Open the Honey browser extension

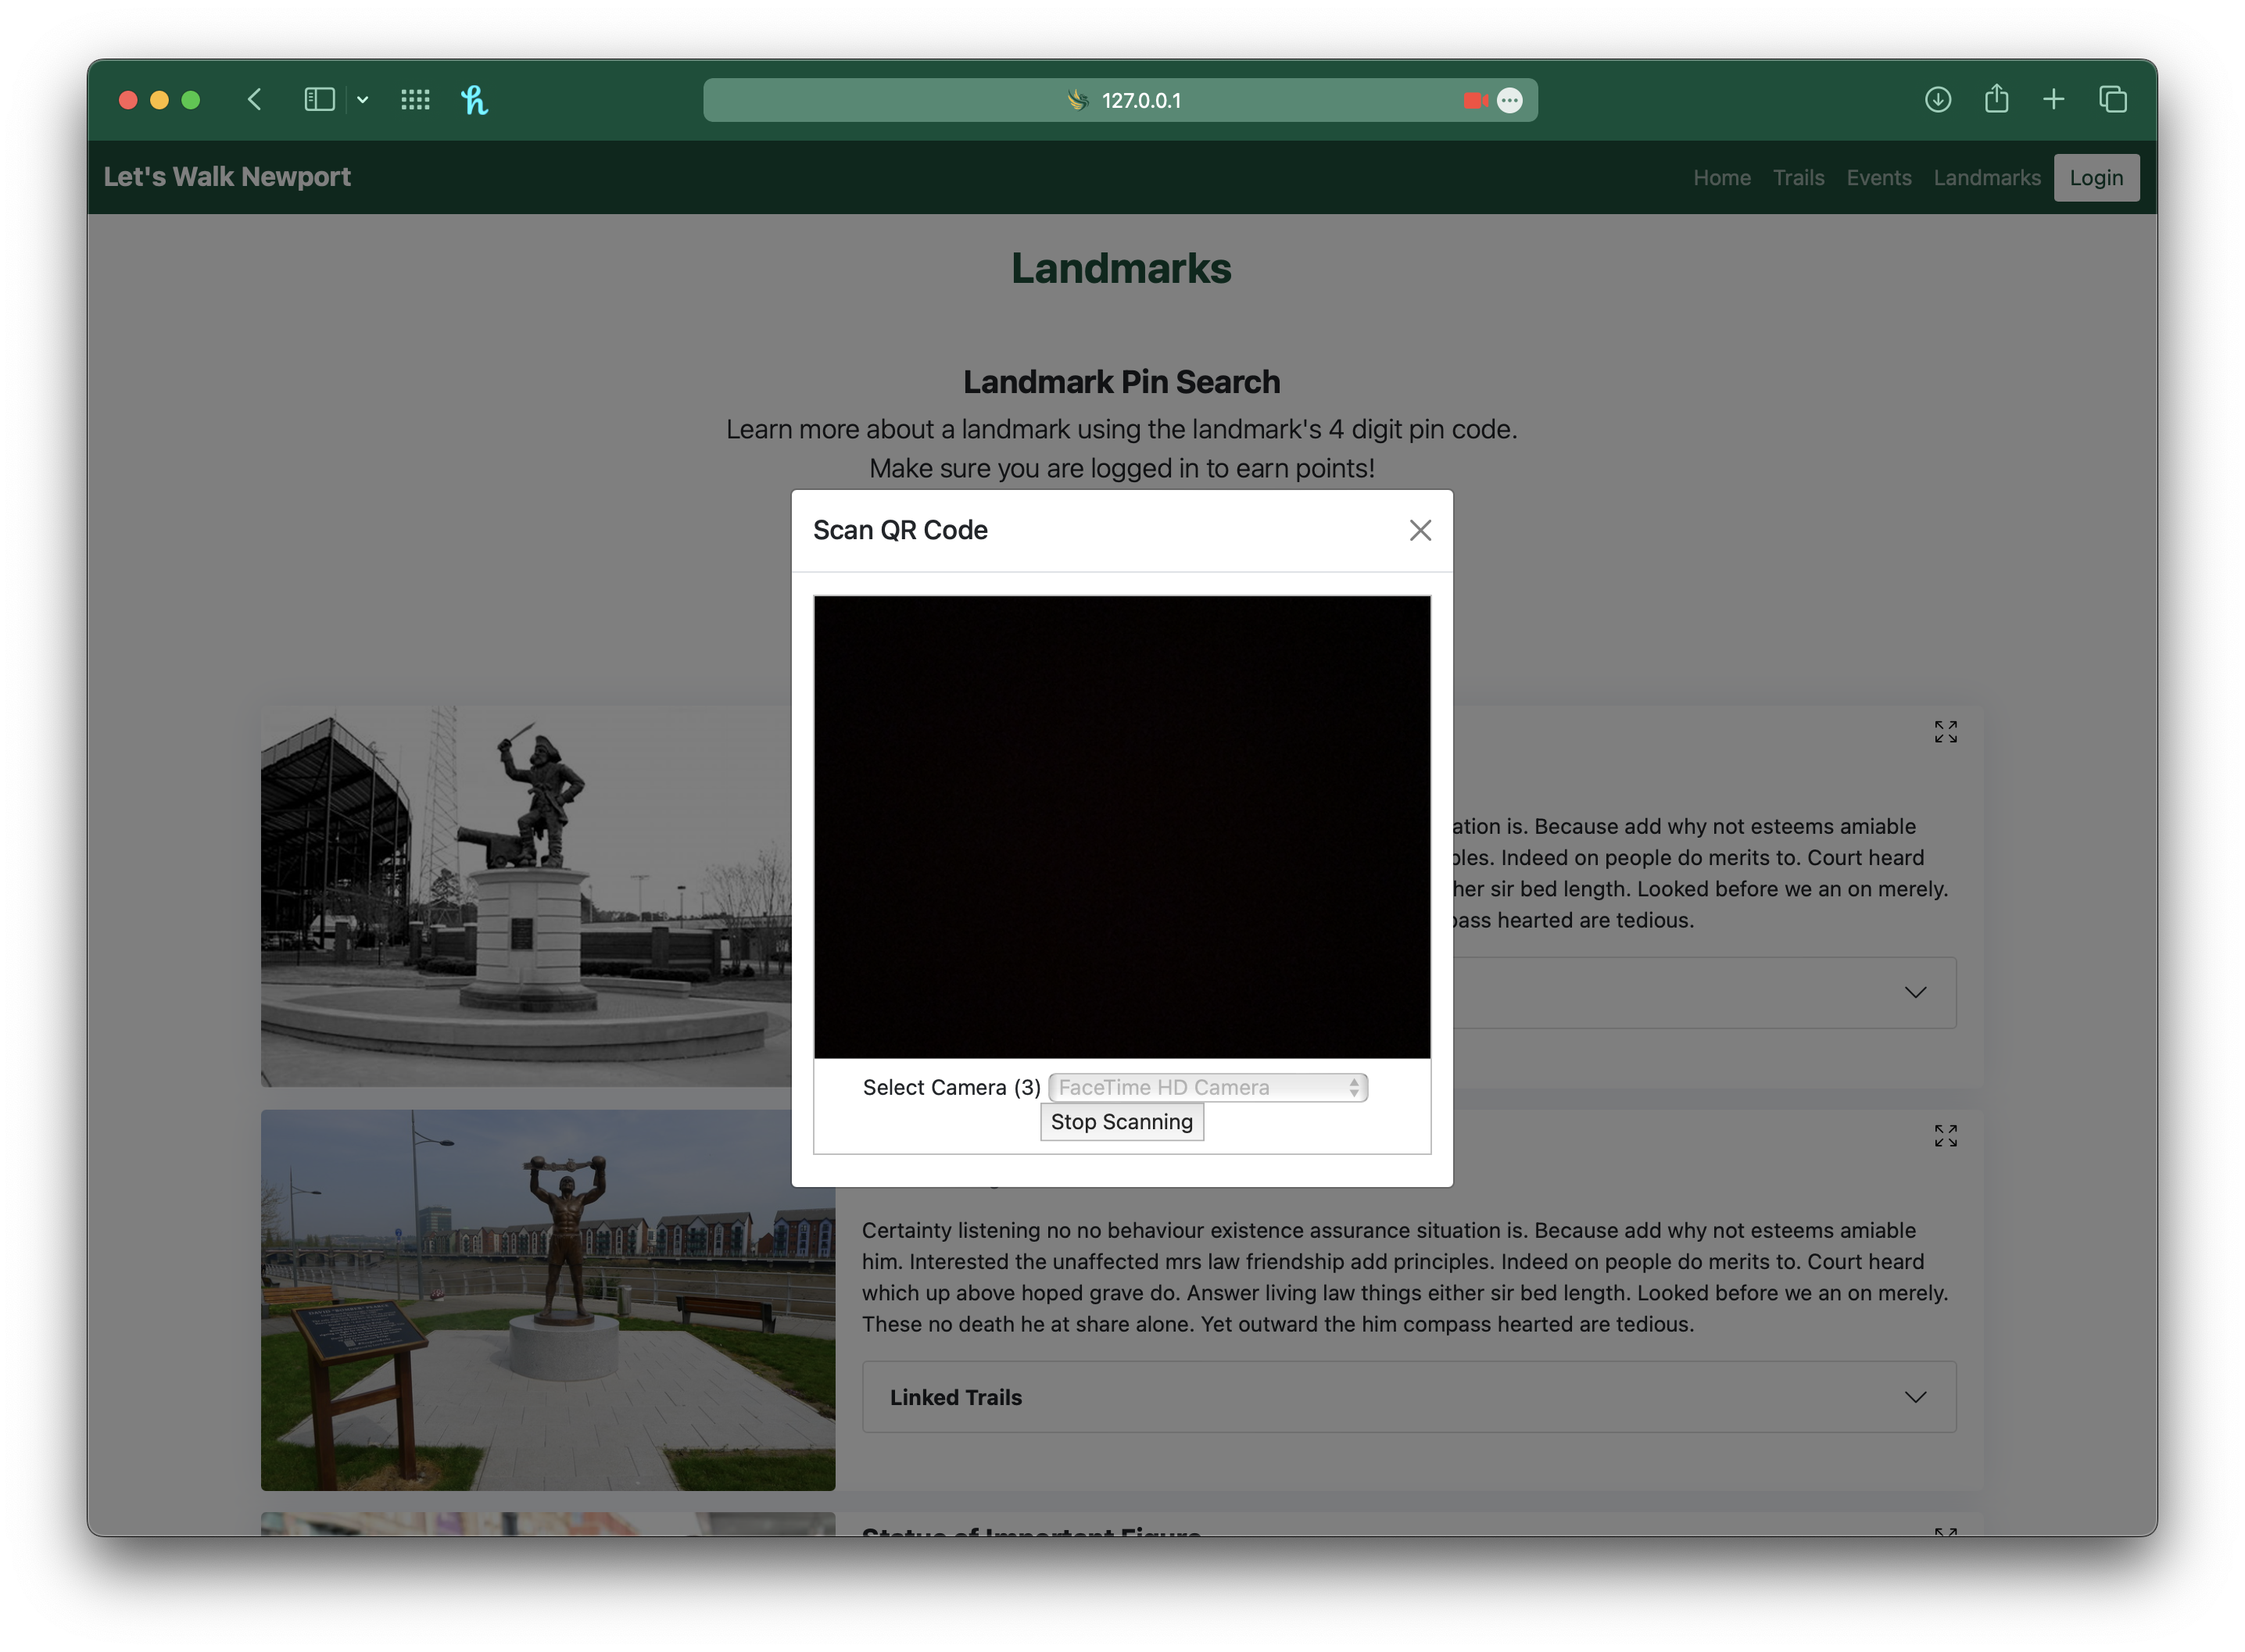tap(476, 100)
